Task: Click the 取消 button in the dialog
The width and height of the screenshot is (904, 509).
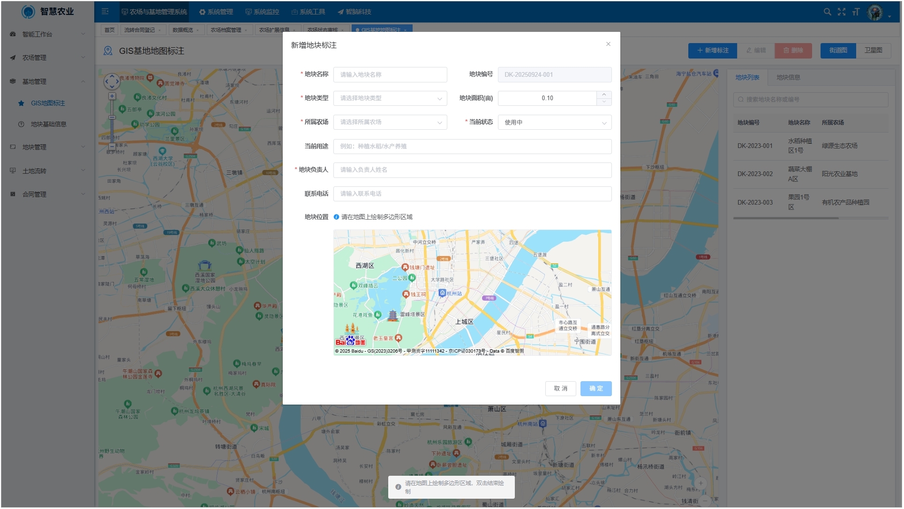Action: (560, 388)
